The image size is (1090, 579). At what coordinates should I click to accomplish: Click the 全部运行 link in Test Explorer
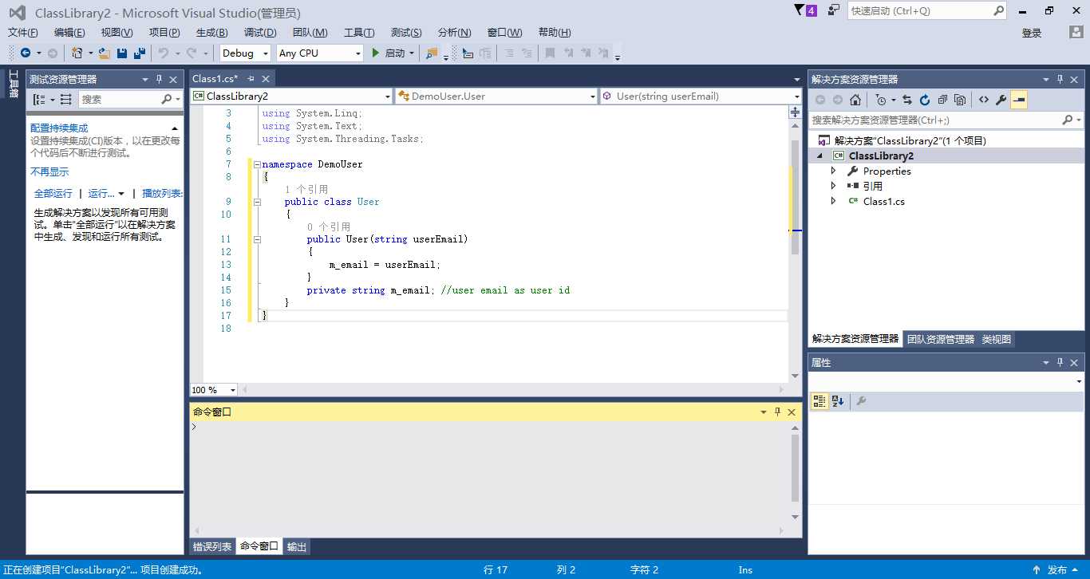pos(53,194)
